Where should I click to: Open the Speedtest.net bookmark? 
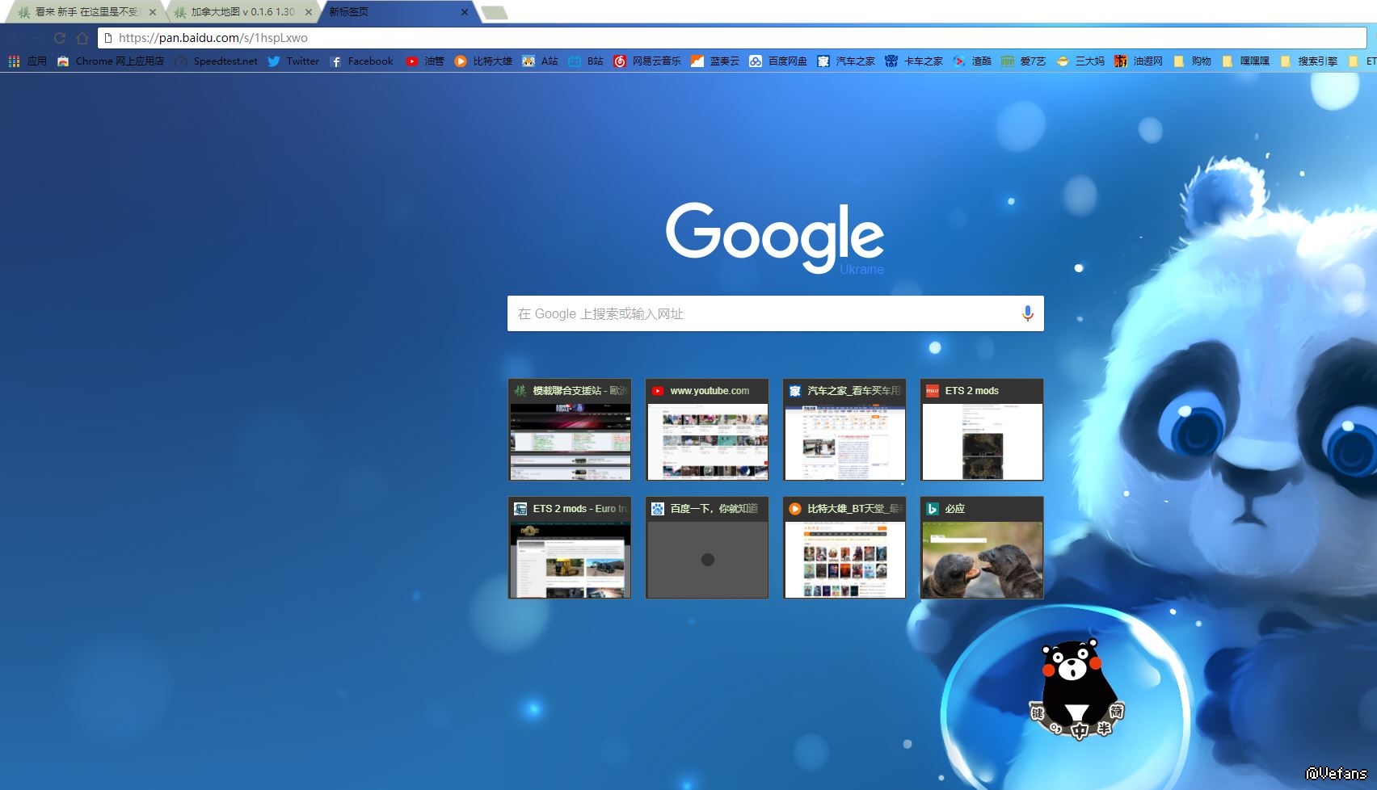click(217, 61)
